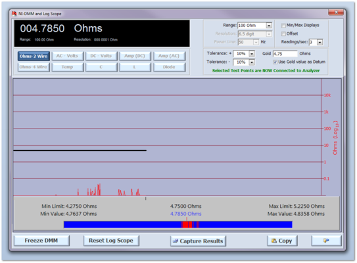Screen dimensions: 357x263
Task: Click Max Limit: 5.2250 Ohms text
Action: 297,206
